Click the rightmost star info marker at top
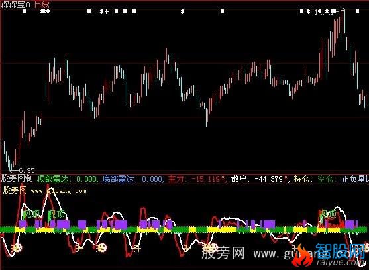This screenshot has height=270, width=369. [357, 11]
